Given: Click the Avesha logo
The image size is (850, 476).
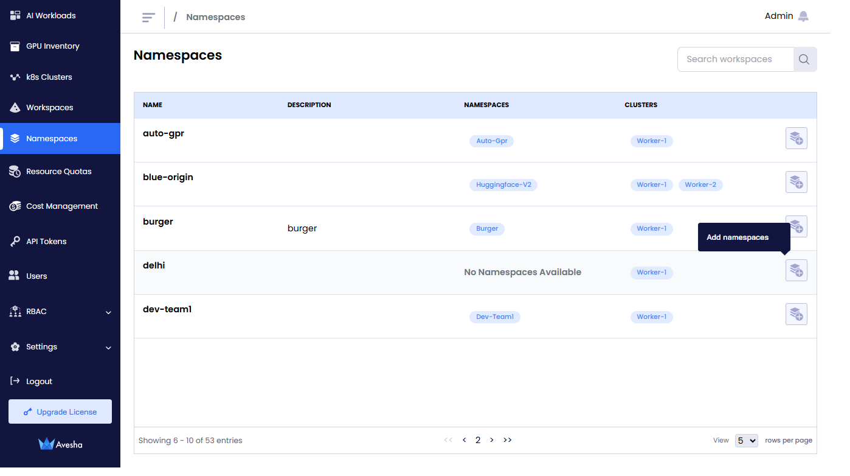Looking at the screenshot, I should 60,444.
